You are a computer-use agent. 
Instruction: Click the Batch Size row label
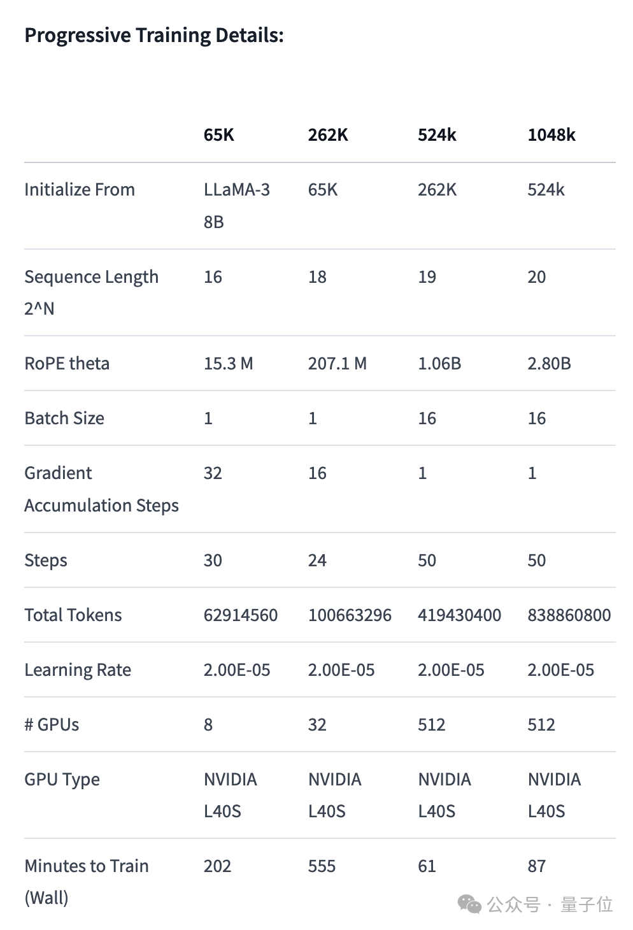(64, 418)
